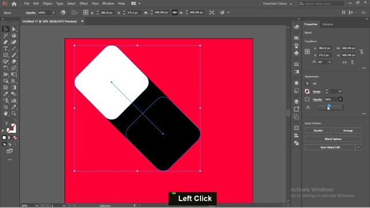Choose the Magic Wand tool
This screenshot has height=208, width=370.
coord(5,36)
